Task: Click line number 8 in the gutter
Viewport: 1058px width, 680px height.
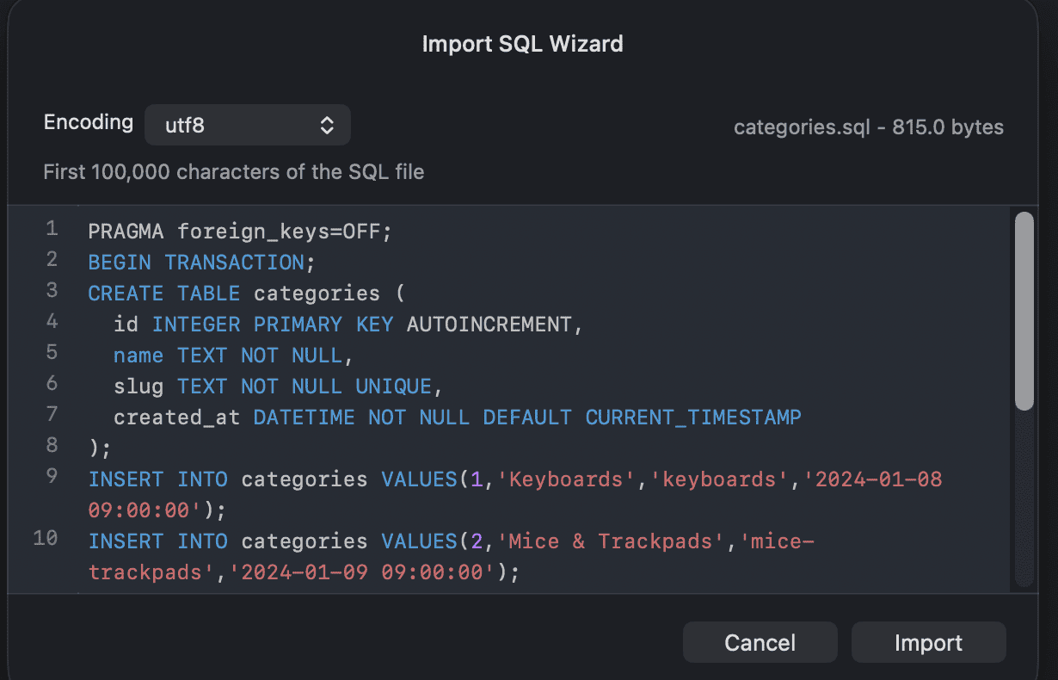Action: tap(52, 446)
